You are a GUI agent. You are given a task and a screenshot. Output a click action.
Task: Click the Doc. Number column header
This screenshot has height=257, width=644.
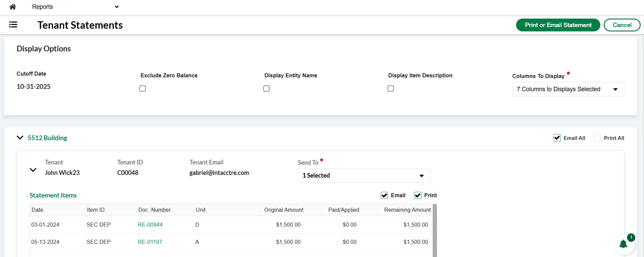155,210
